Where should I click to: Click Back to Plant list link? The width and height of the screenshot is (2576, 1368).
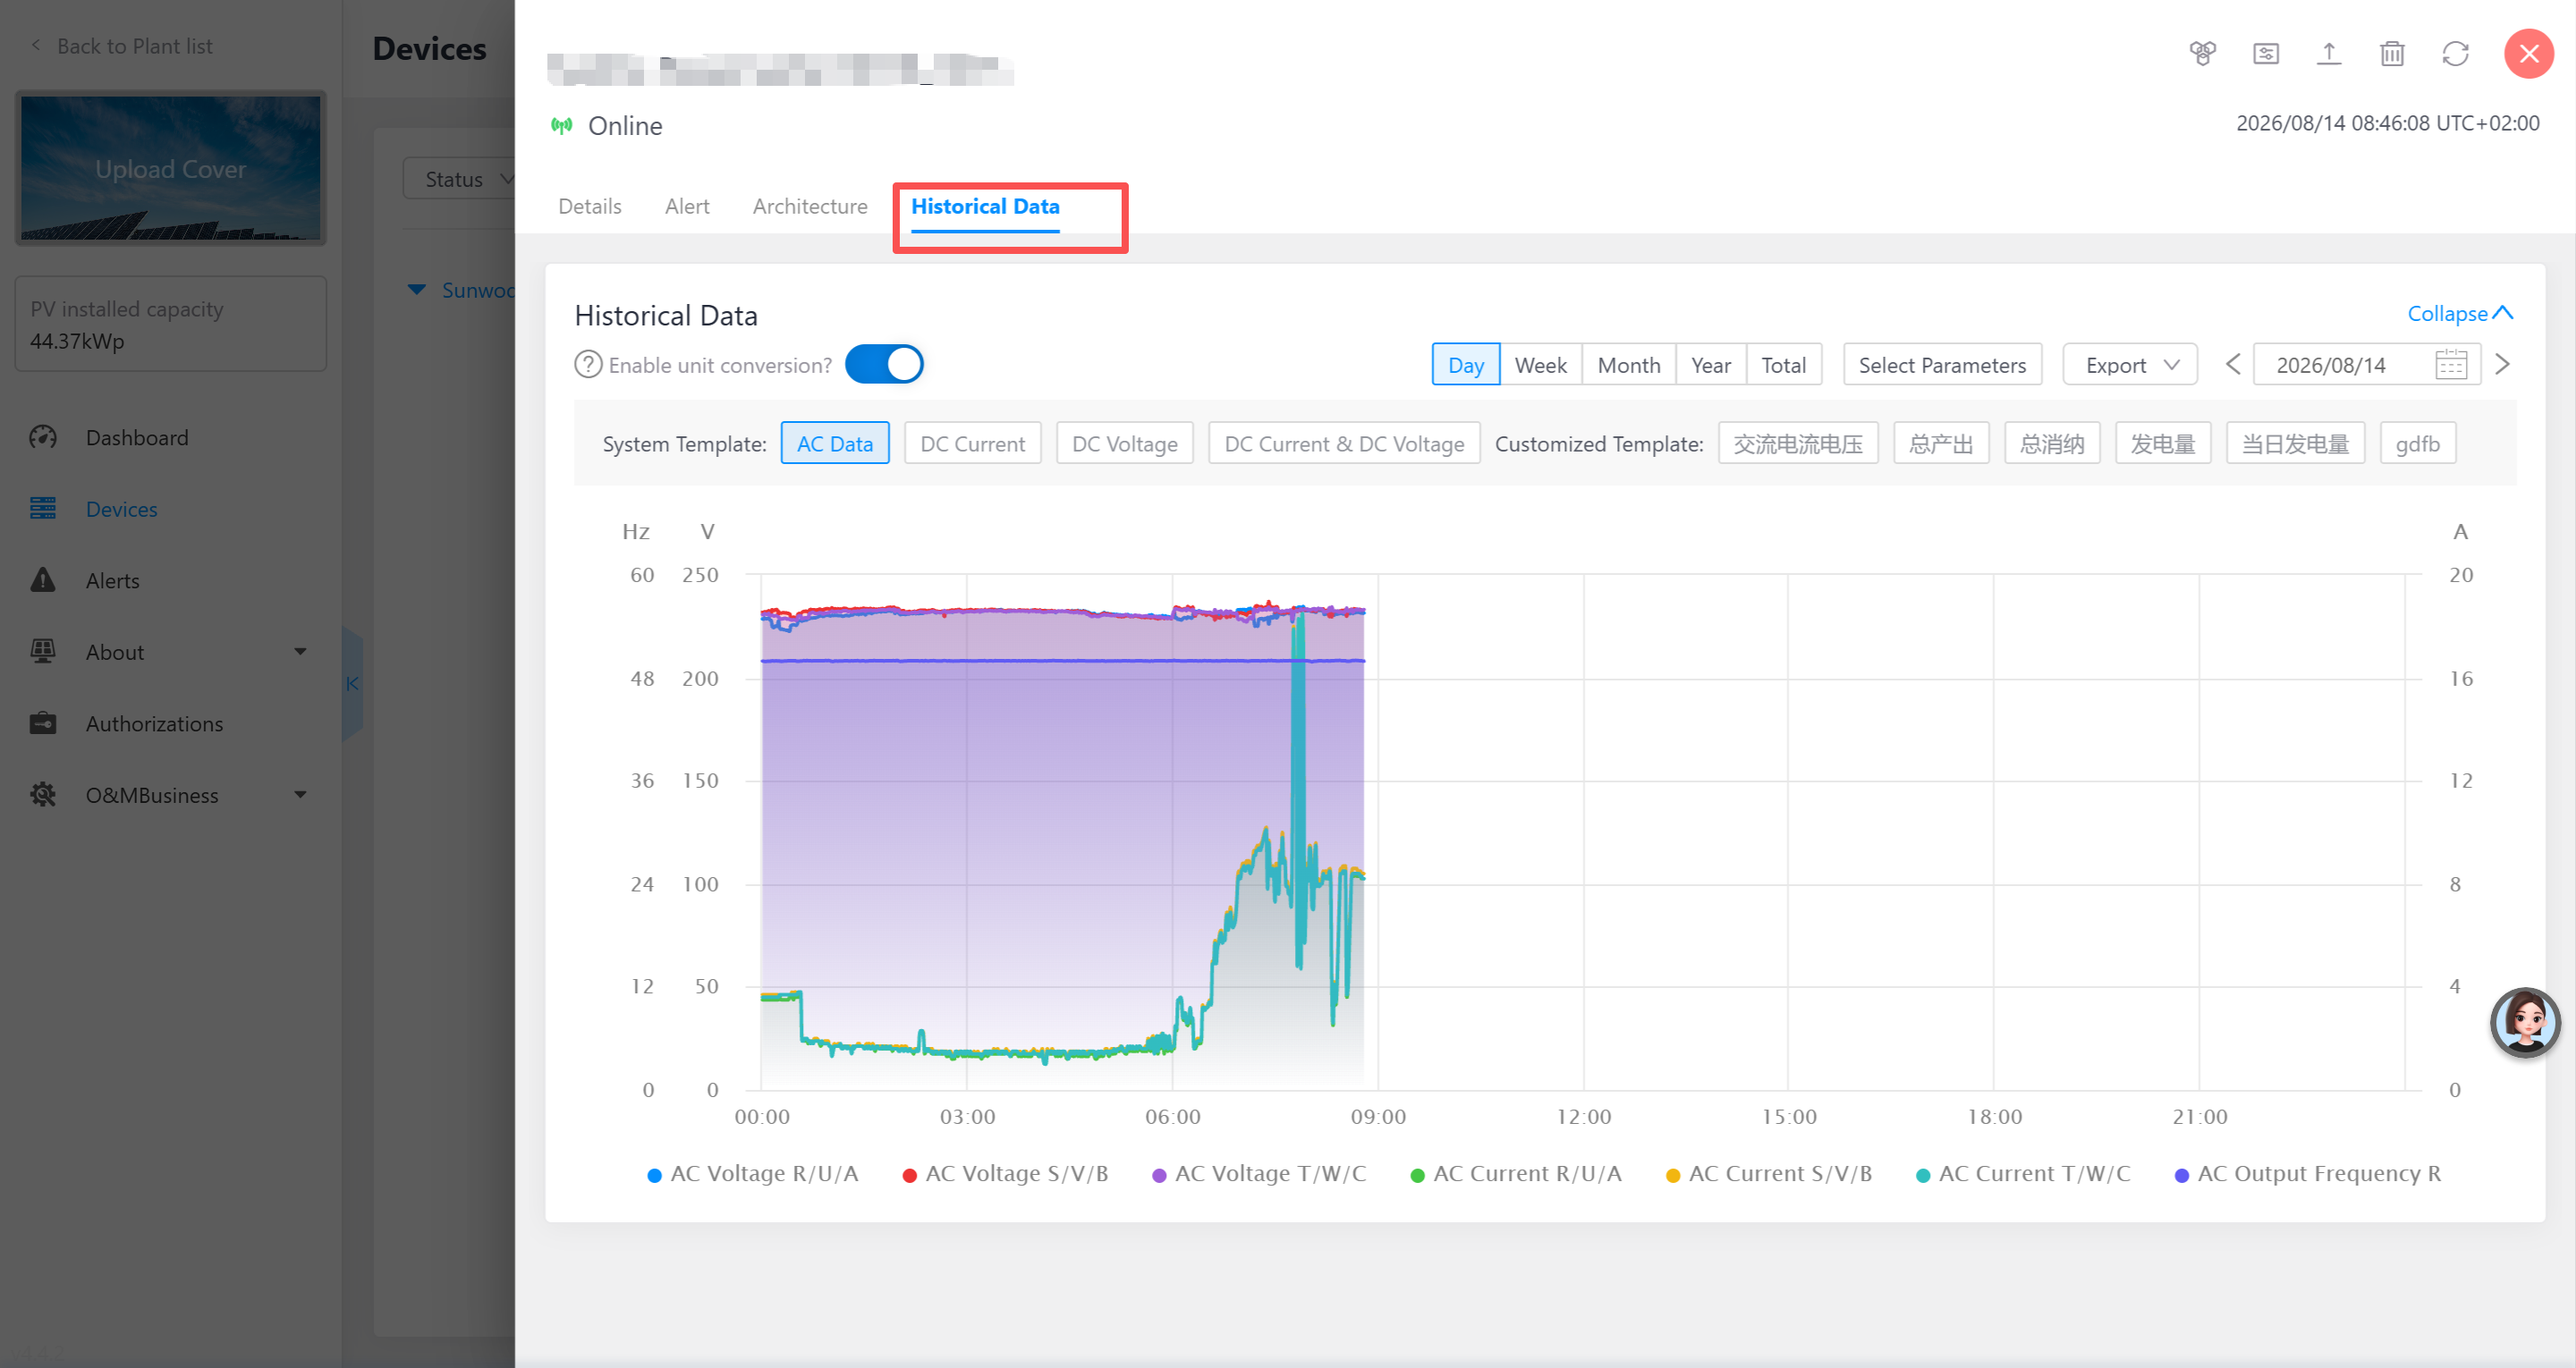click(x=135, y=46)
